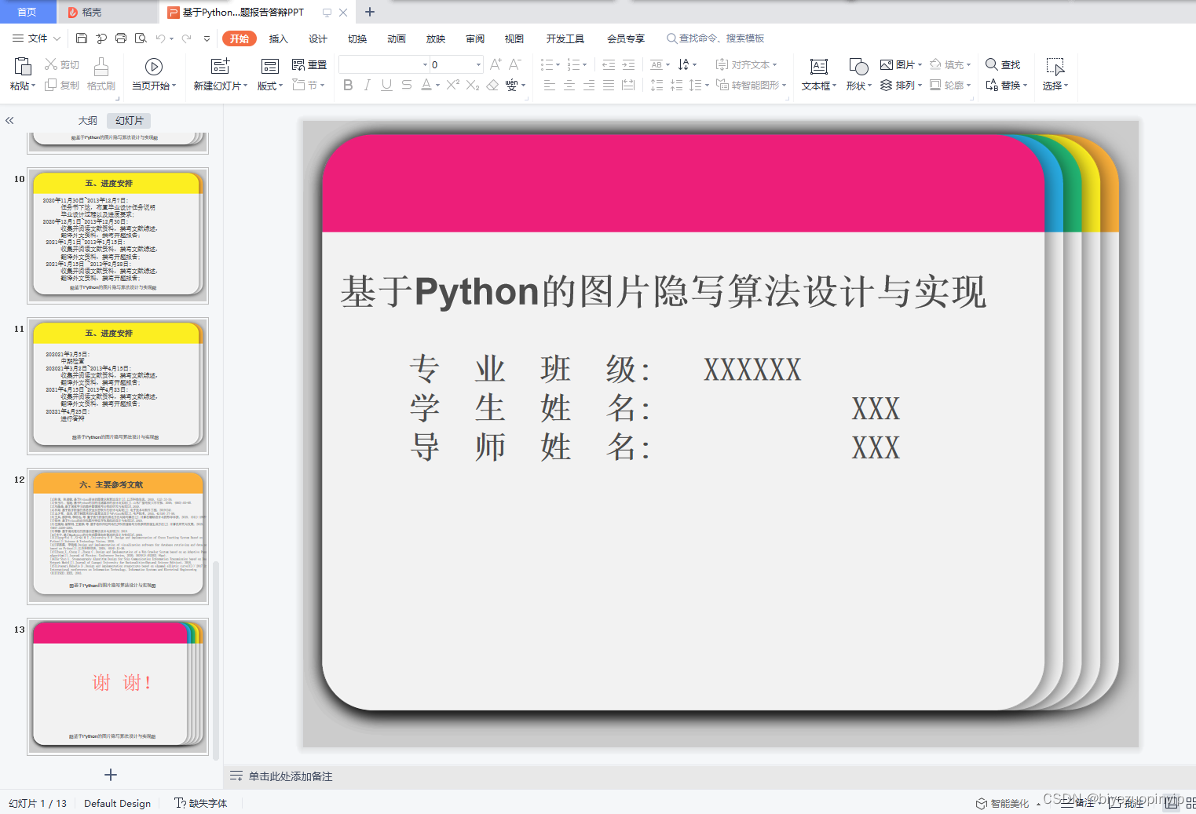
Task: Increase indent level icon
Action: click(x=628, y=64)
